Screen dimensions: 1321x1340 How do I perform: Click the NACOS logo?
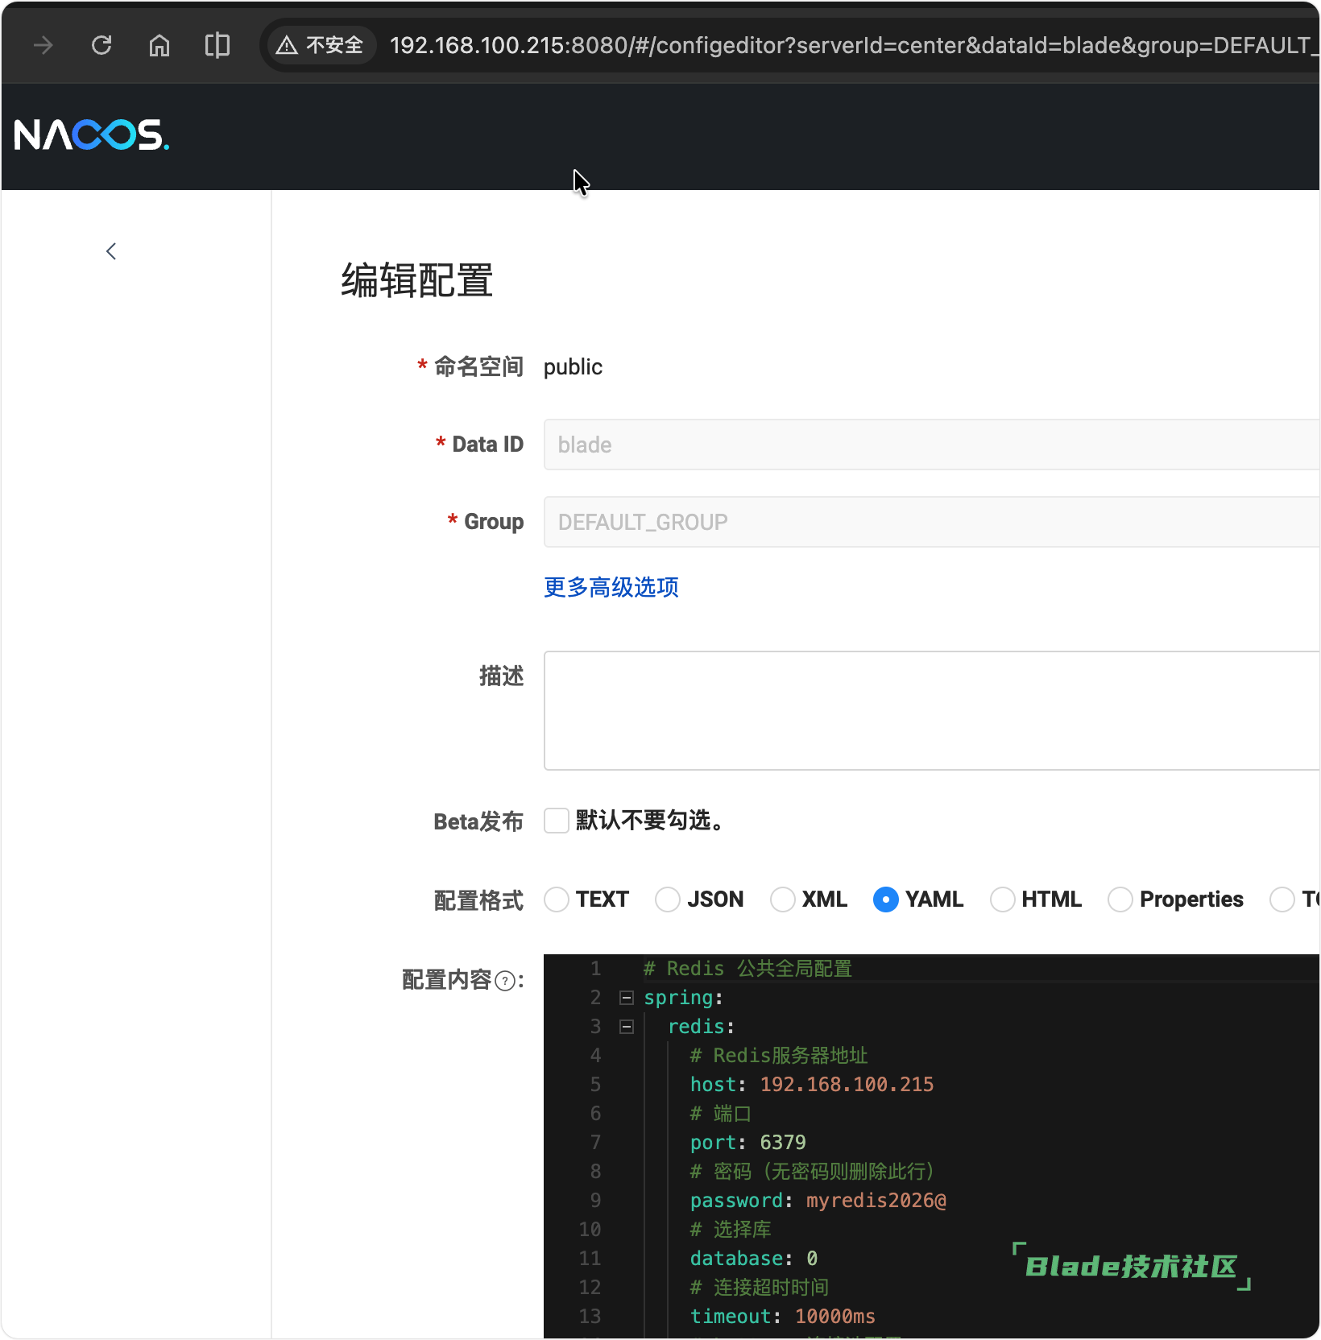[92, 135]
